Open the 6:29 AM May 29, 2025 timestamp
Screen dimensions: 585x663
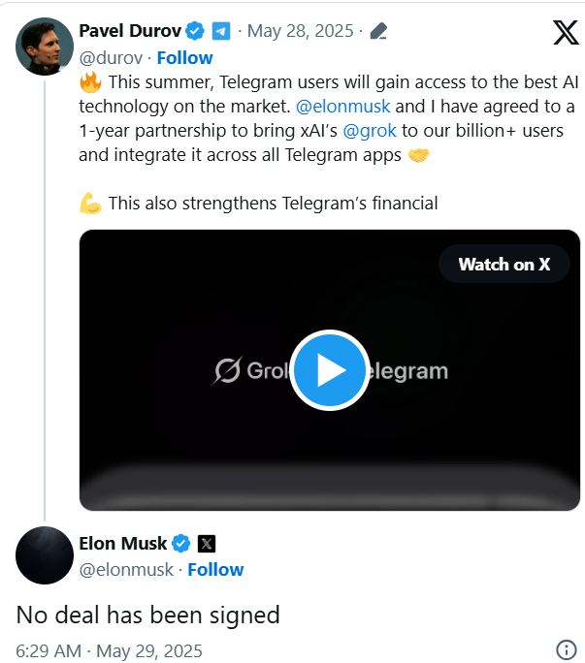click(x=109, y=650)
